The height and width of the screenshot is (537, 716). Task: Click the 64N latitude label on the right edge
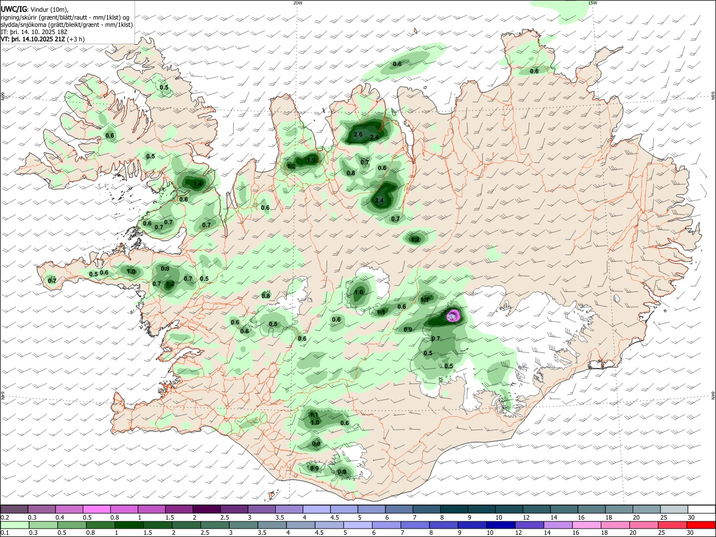click(x=713, y=395)
